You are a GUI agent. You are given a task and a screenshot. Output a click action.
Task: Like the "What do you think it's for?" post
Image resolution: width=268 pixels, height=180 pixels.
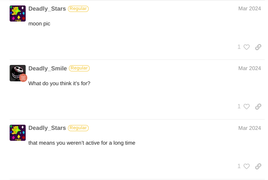coord(246,107)
